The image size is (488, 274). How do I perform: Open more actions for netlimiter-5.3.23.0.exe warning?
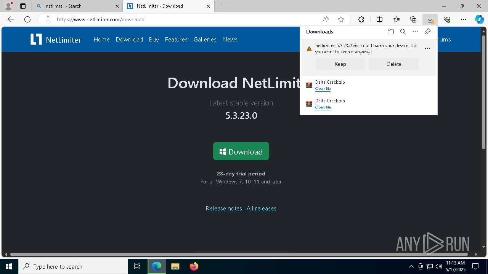point(427,48)
